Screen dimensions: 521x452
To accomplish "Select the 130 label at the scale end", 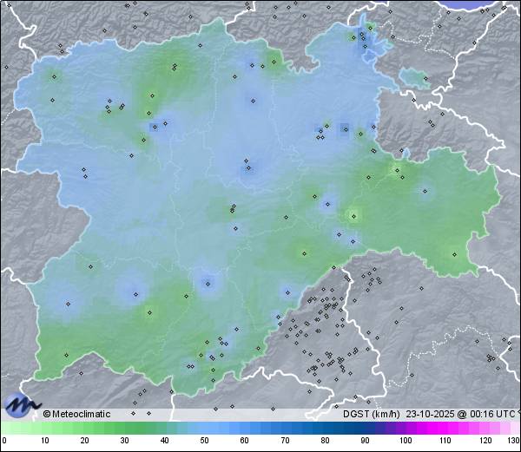I will [x=512, y=442].
